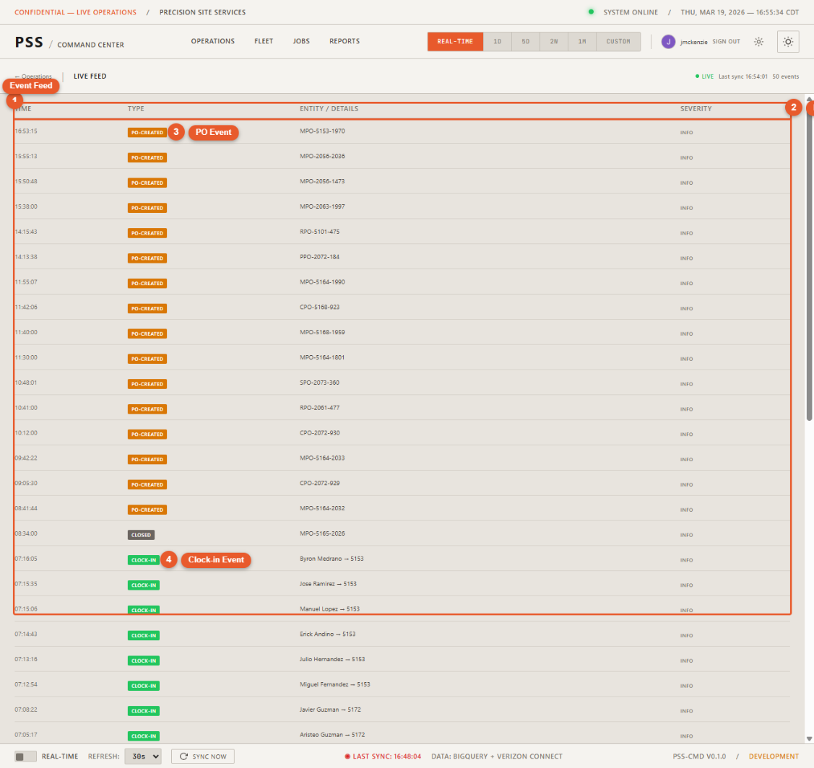
Task: Click the DEVELOPMENT link in the footer
Action: tap(774, 756)
